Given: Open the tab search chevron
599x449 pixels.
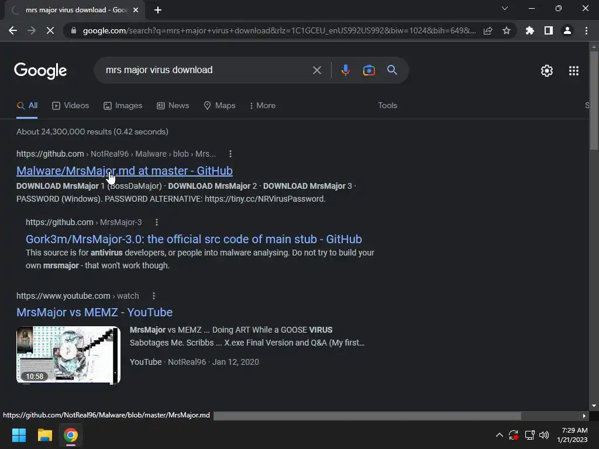Looking at the screenshot, I should point(505,8).
